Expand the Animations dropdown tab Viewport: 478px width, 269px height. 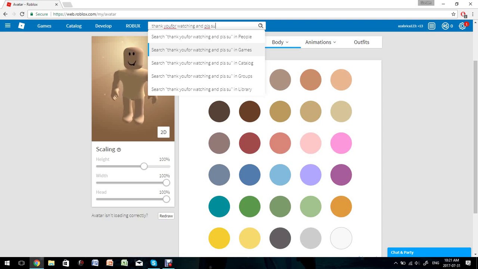[x=320, y=42]
